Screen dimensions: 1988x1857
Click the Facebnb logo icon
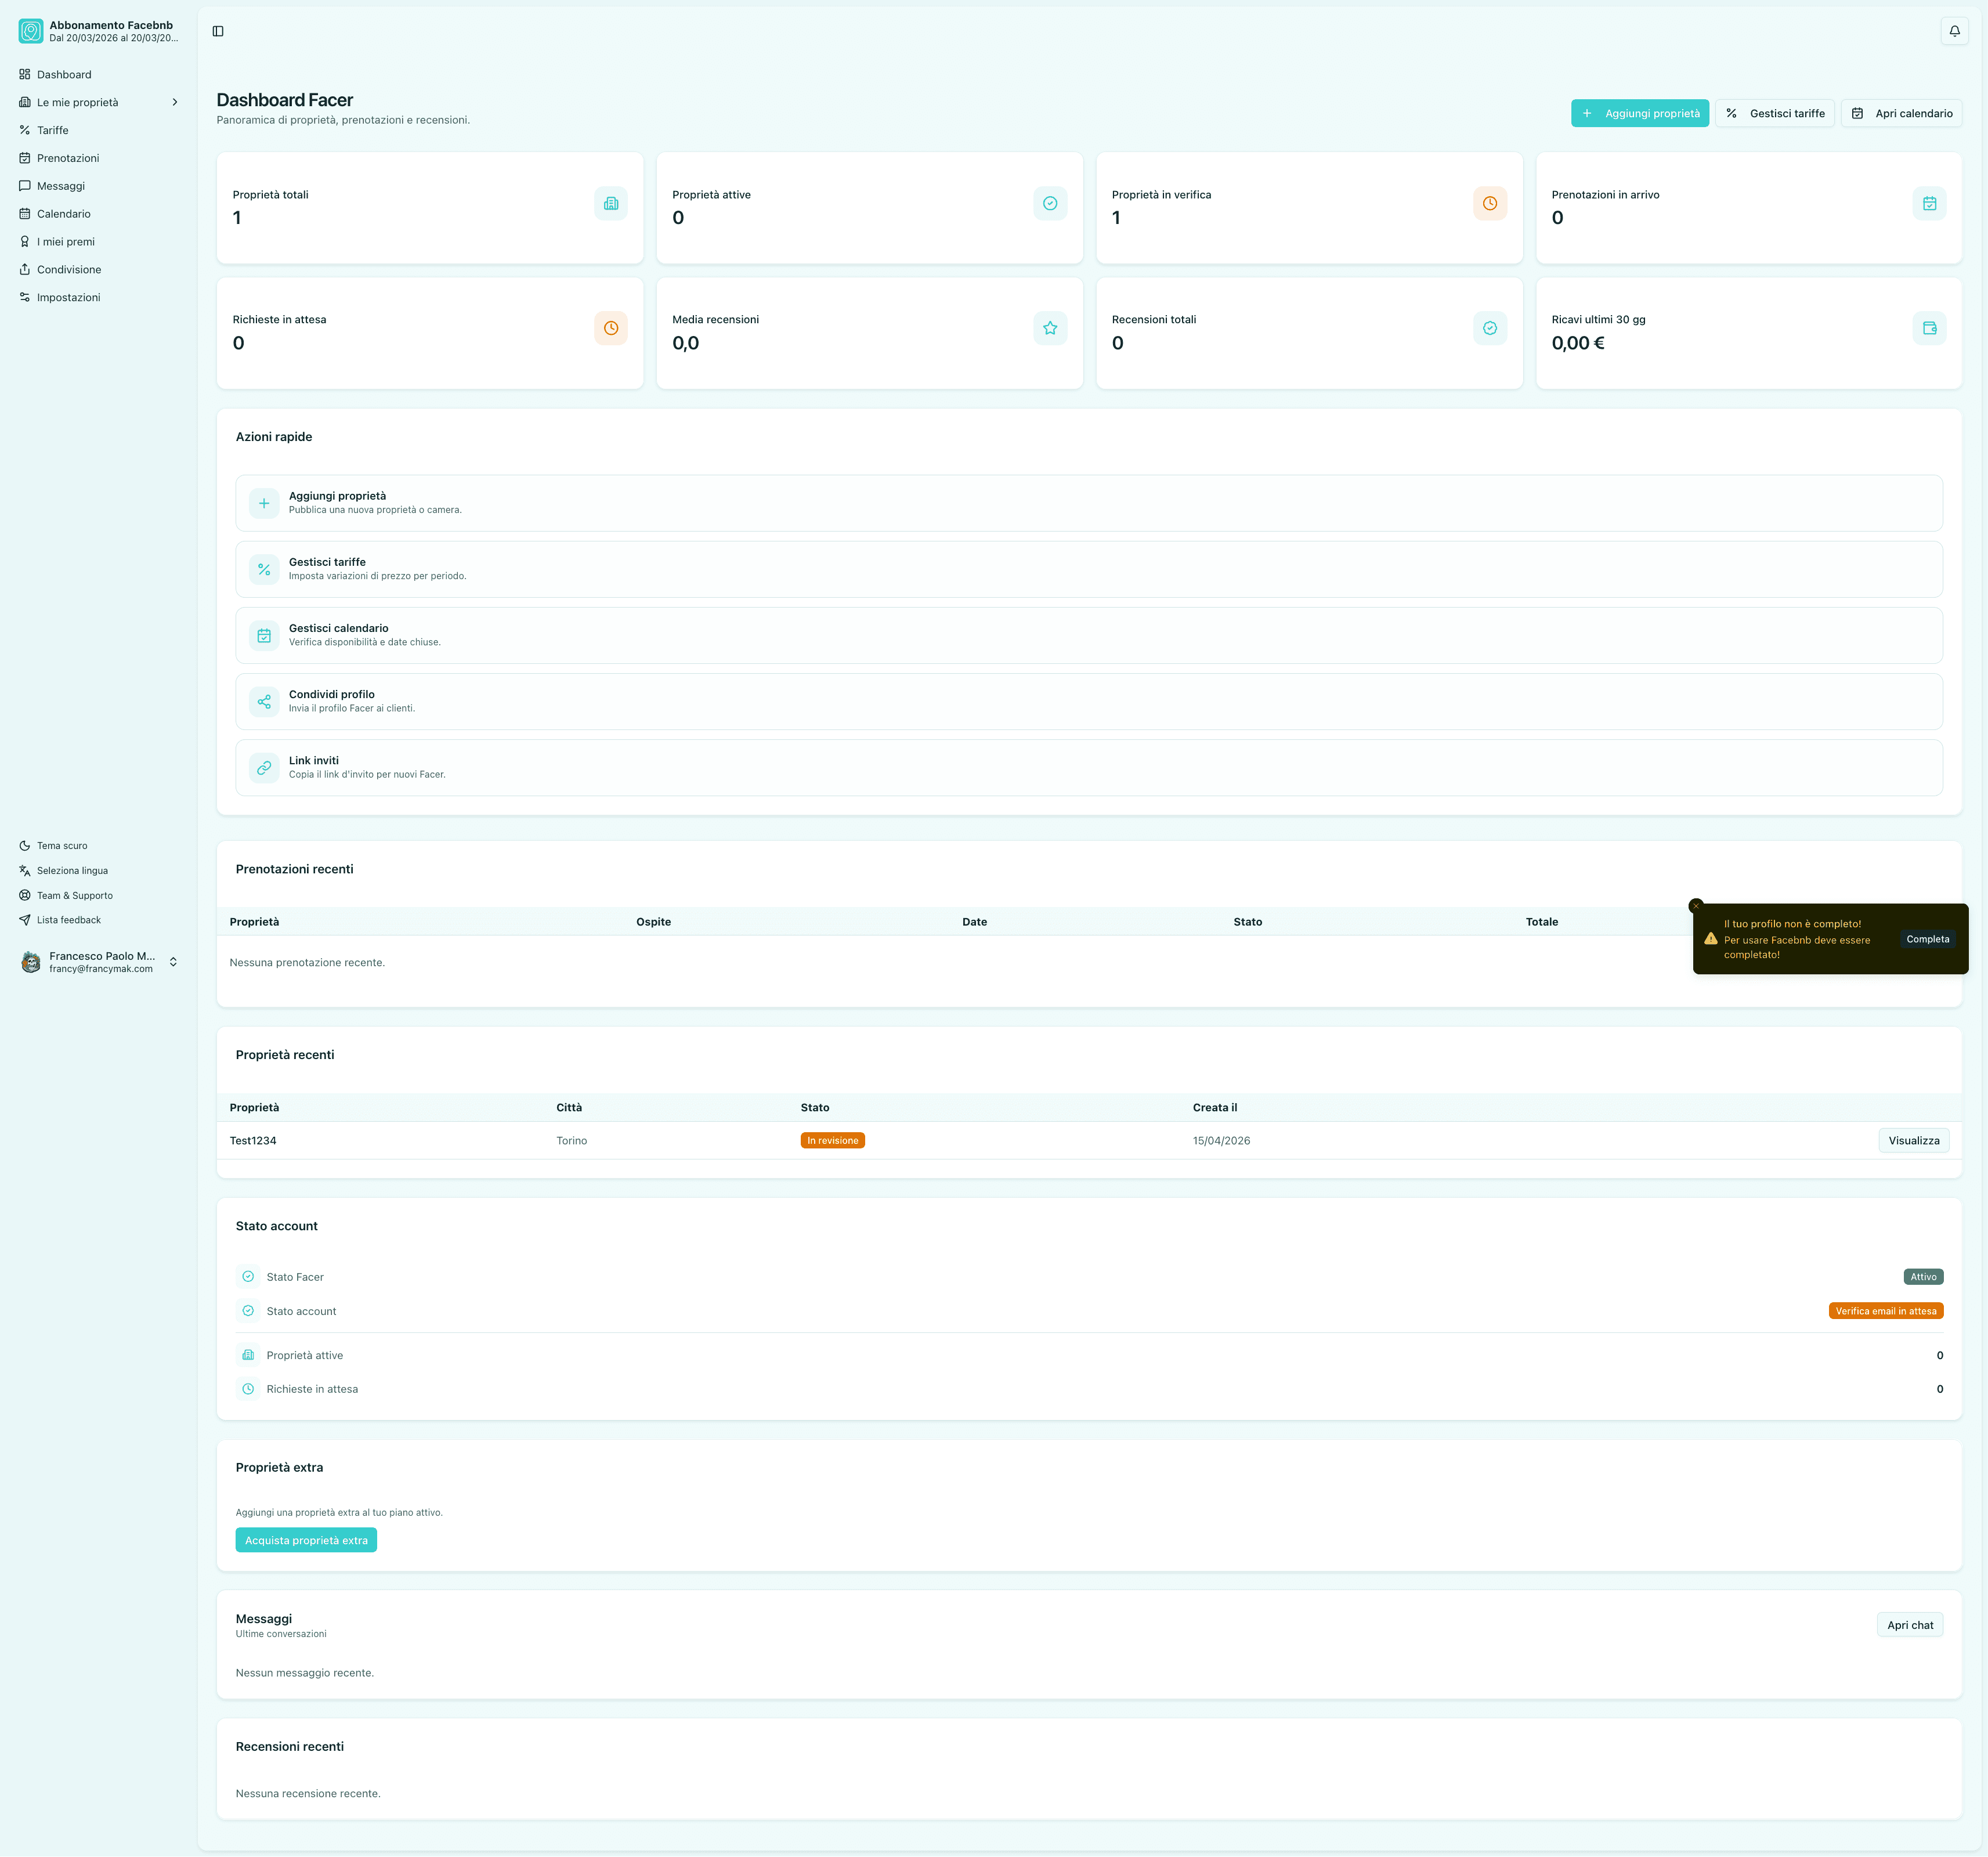[x=31, y=31]
